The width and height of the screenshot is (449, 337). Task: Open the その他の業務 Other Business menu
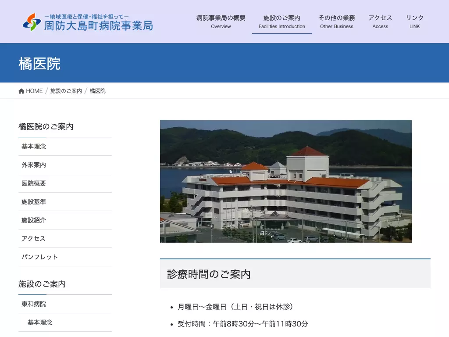[x=337, y=22]
